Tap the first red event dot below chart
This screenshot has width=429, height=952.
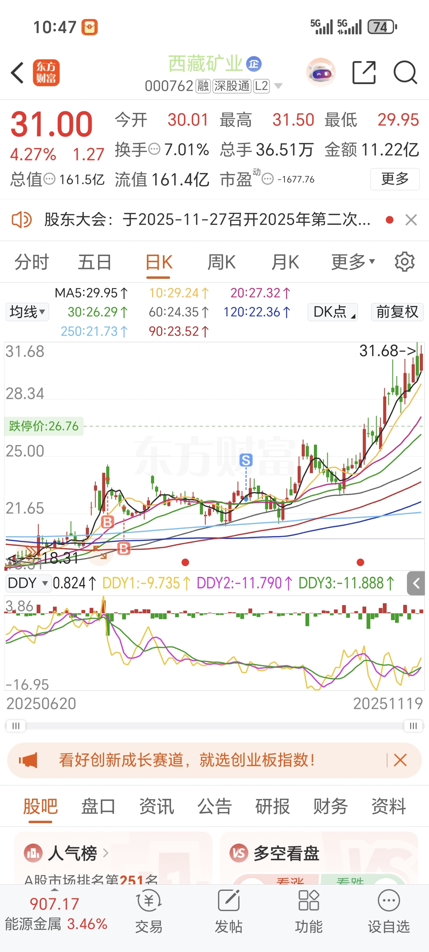[x=185, y=562]
